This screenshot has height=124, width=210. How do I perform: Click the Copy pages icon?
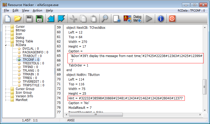click(x=83, y=19)
